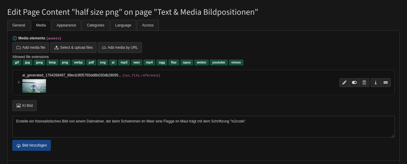
Task: Click the opus extension badge
Action: click(187, 63)
